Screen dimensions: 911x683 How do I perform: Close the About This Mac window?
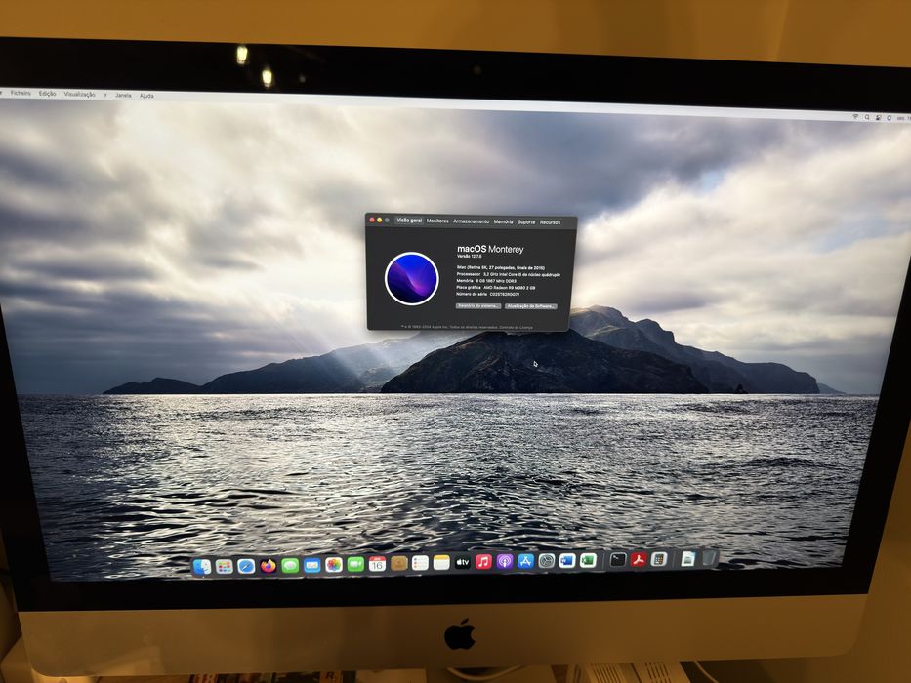(372, 220)
